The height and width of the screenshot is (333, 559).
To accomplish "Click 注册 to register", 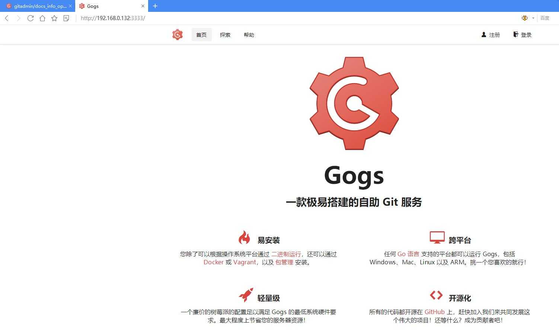I will [x=491, y=35].
